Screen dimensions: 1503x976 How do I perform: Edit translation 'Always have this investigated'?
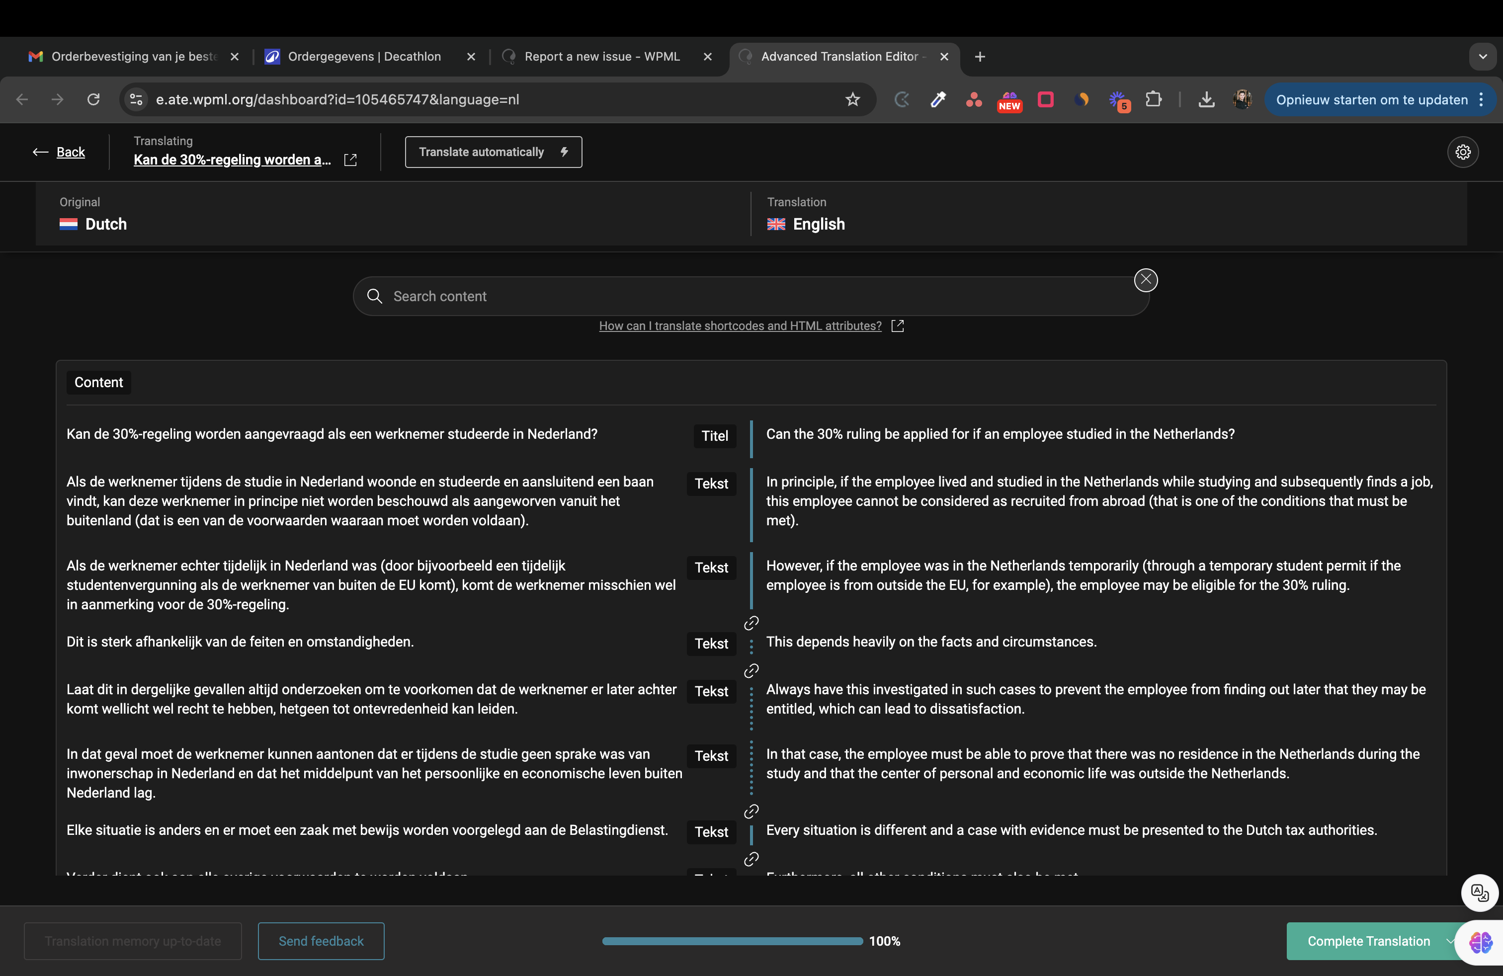click(x=1095, y=699)
